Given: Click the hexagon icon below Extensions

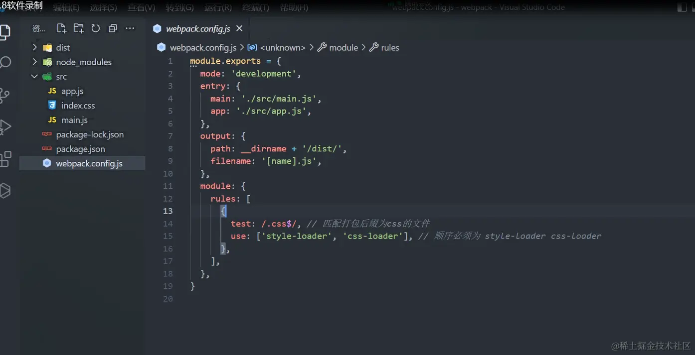Looking at the screenshot, I should click(x=5, y=190).
